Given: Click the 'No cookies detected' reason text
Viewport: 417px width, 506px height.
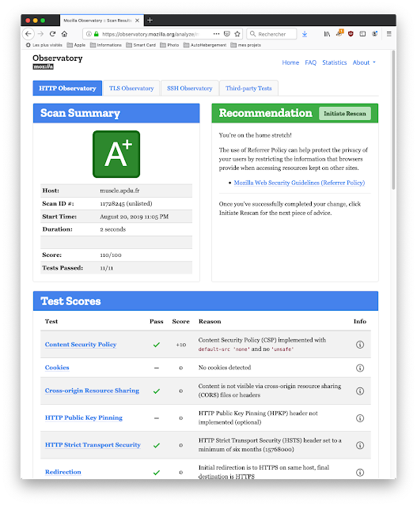Looking at the screenshot, I should (x=225, y=368).
